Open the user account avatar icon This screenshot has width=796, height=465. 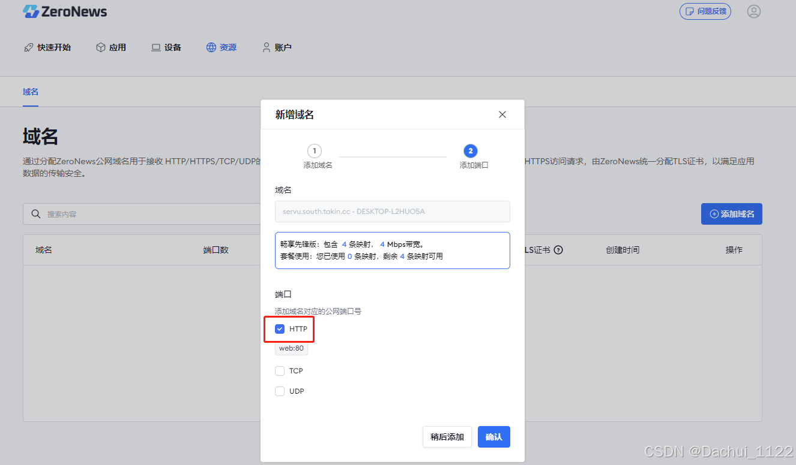click(753, 11)
